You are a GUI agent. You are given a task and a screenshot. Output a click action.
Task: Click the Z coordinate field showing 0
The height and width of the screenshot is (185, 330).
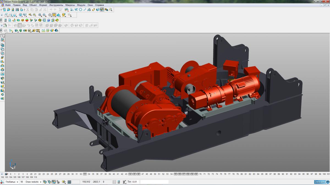click(107, 182)
